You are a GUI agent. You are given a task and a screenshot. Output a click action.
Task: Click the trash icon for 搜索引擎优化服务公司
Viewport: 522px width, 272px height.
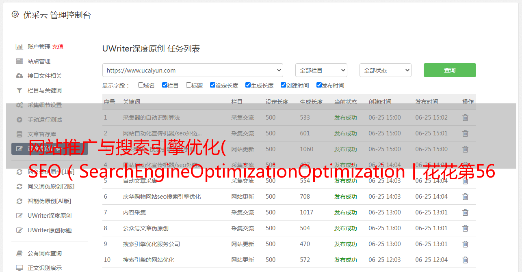tap(466, 244)
